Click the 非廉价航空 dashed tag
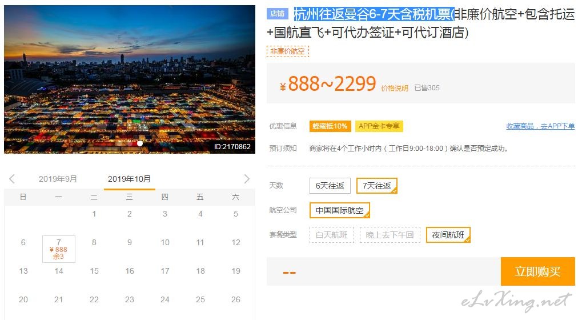578x320 pixels. pos(287,51)
